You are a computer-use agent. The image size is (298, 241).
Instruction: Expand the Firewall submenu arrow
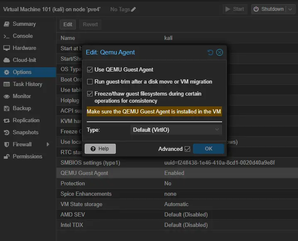point(48,144)
